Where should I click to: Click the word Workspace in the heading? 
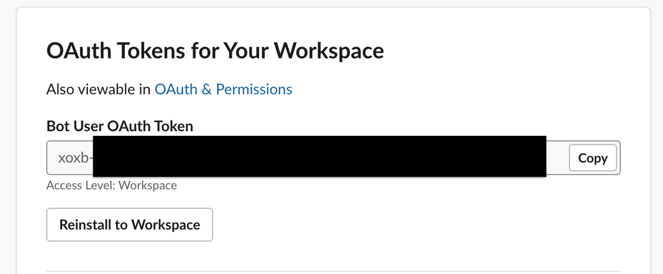329,51
